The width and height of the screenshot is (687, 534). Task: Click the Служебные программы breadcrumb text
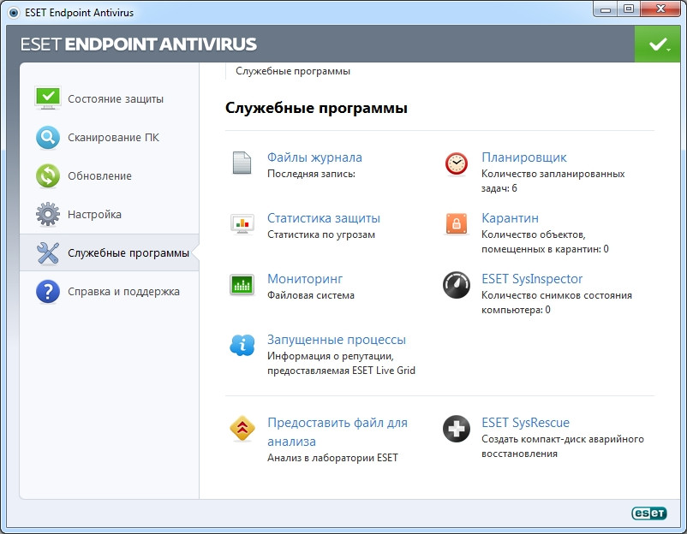293,71
